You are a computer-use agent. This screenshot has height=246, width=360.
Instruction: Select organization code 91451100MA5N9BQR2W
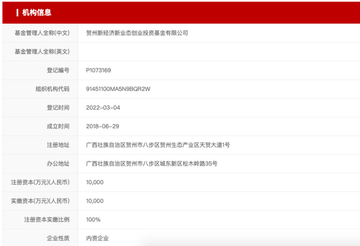coord(118,89)
